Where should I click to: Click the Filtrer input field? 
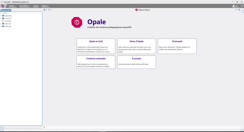tap(21, 13)
